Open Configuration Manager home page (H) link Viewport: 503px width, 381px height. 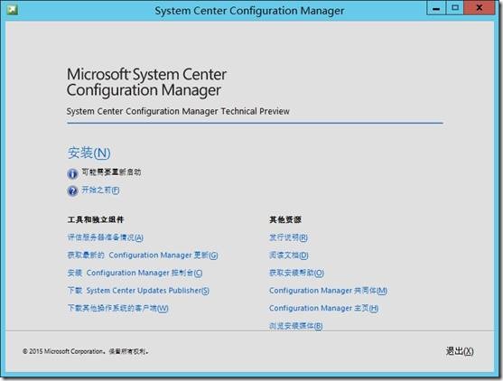point(323,308)
